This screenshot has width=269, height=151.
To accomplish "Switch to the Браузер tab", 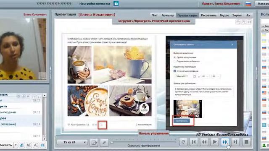I will pyautogui.click(x=168, y=15).
